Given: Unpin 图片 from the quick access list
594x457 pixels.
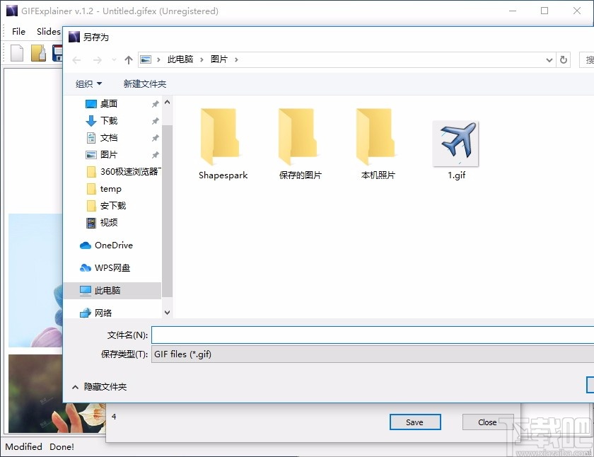Looking at the screenshot, I should click(x=156, y=154).
